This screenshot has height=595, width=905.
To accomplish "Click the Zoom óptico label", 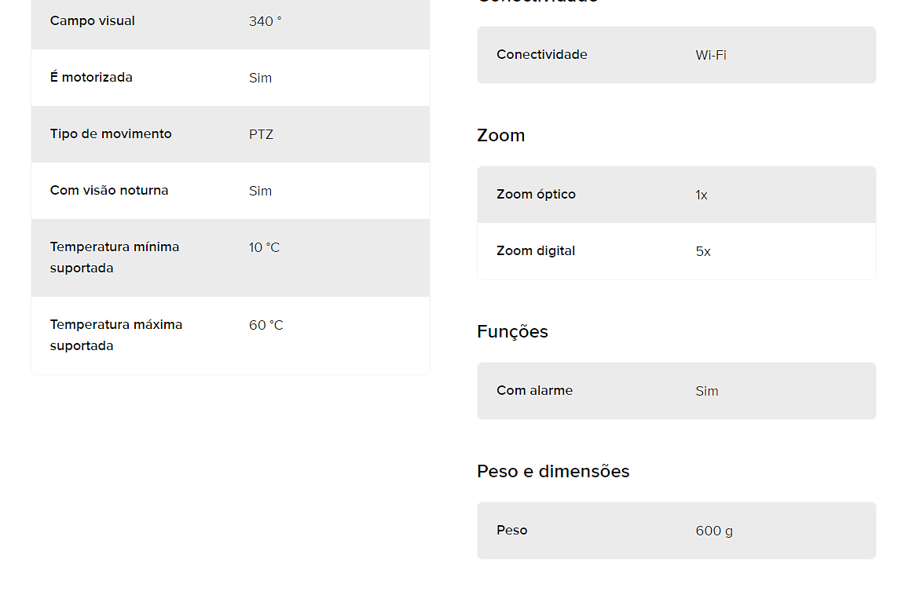I will point(537,195).
